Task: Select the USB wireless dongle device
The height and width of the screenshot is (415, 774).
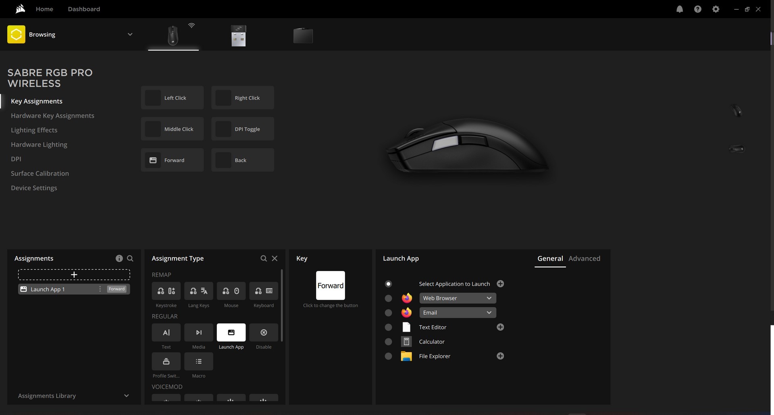Action: click(x=238, y=35)
